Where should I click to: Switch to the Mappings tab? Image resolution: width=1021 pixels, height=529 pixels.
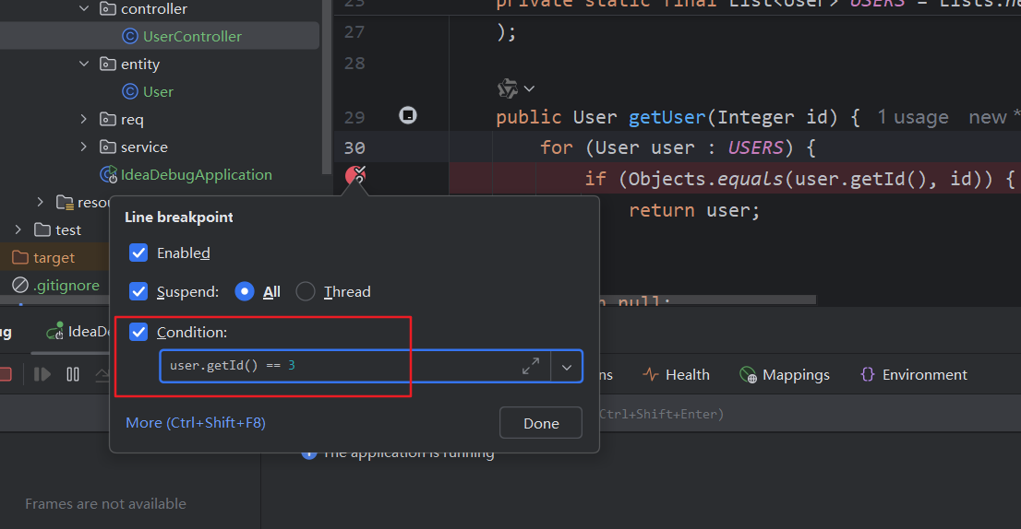785,374
